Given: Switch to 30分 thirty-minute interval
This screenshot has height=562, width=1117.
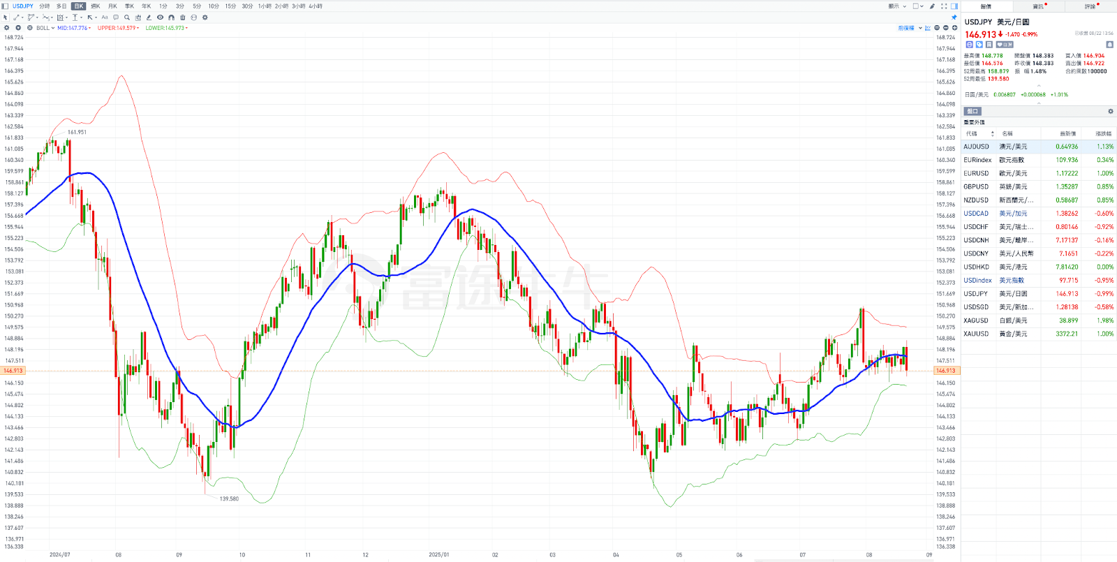Looking at the screenshot, I should tap(247, 6).
